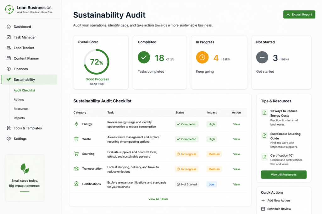
Task: Click View in the Certifications row
Action: point(236,184)
